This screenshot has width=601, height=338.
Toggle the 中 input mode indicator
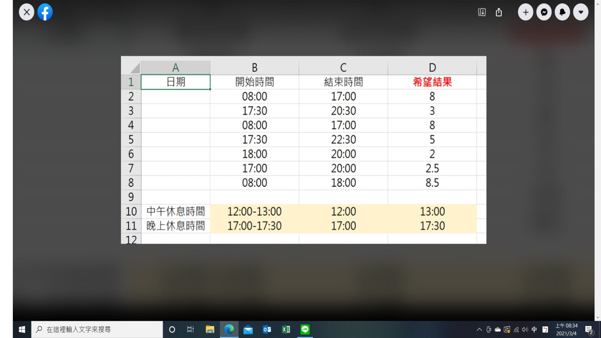pos(534,330)
